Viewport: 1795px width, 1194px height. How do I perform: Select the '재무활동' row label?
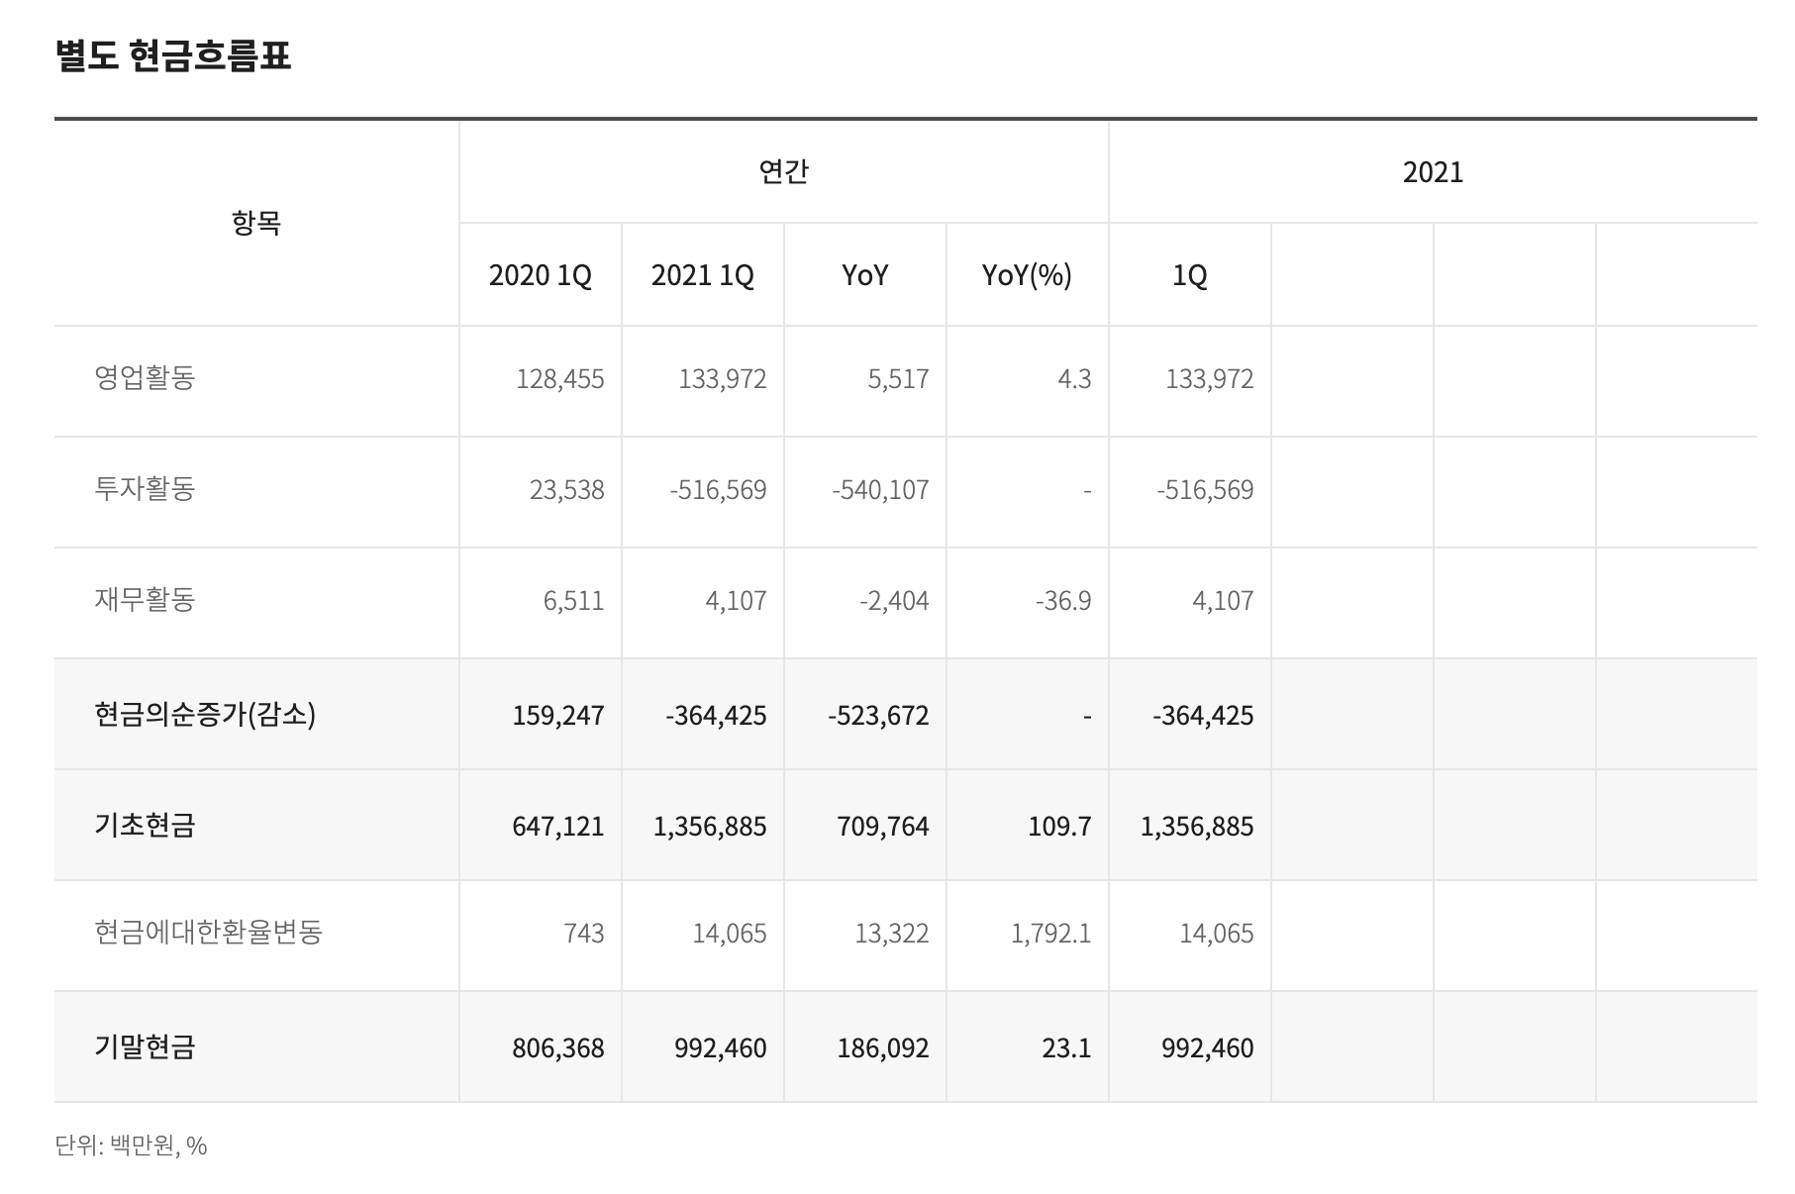tap(145, 599)
